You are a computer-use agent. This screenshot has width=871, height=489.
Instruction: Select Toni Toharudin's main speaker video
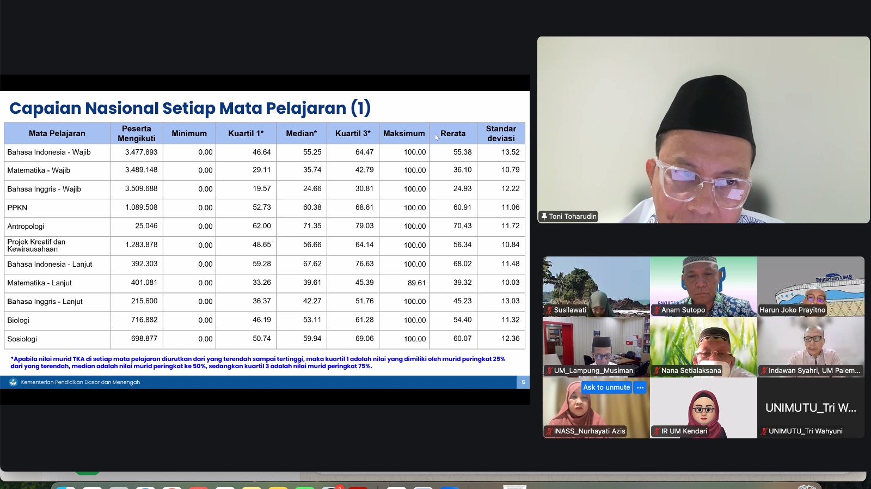tap(703, 130)
